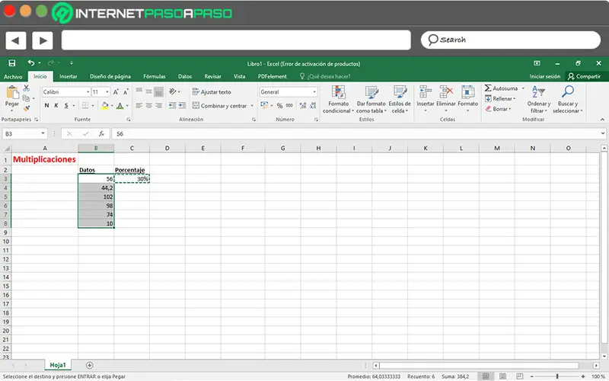This screenshot has width=609, height=381.
Task: Open Ordenar y filtrar
Action: pyautogui.click(x=539, y=100)
